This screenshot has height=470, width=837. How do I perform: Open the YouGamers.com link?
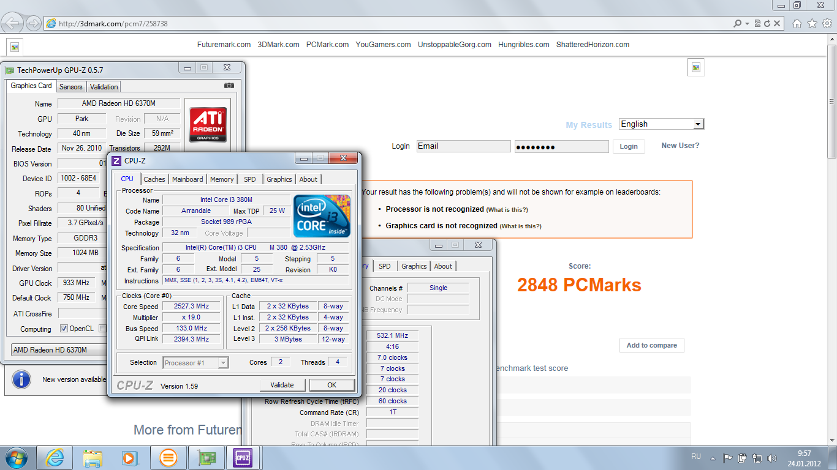[x=383, y=45]
